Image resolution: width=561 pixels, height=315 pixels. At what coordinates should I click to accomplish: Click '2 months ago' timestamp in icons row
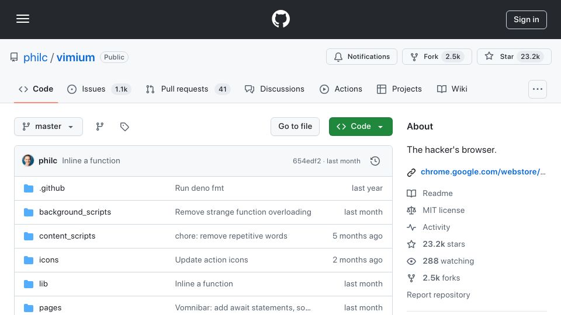(358, 260)
